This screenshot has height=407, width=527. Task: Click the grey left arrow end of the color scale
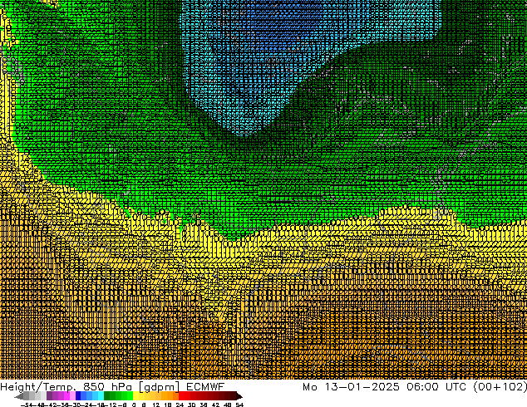(x=18, y=396)
